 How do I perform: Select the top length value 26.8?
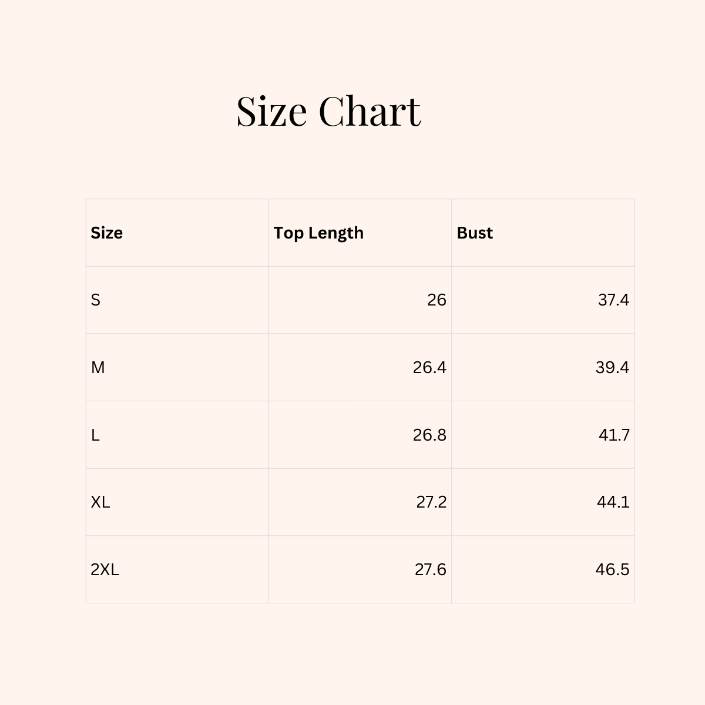pos(429,435)
